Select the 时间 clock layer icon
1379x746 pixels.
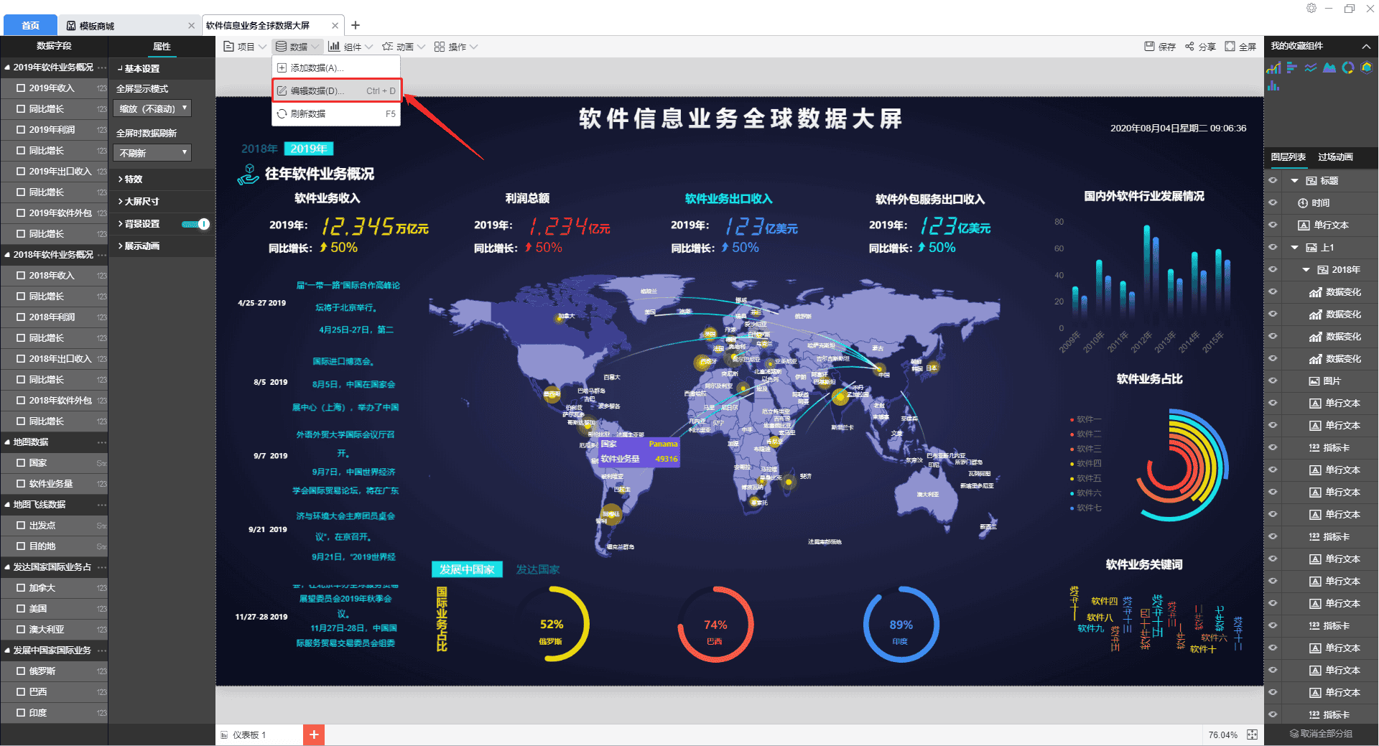click(1303, 203)
